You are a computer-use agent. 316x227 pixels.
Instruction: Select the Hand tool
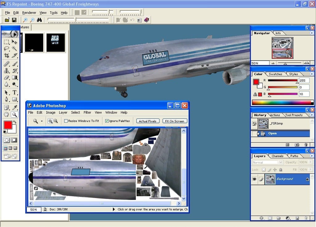click(x=6, y=115)
